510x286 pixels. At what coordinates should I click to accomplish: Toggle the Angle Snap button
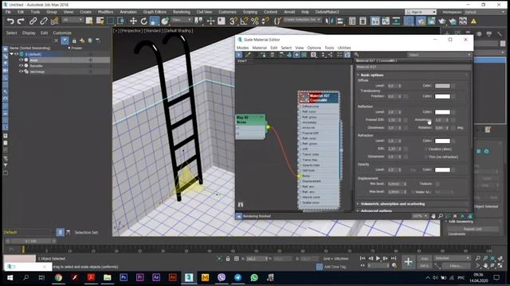[244, 21]
